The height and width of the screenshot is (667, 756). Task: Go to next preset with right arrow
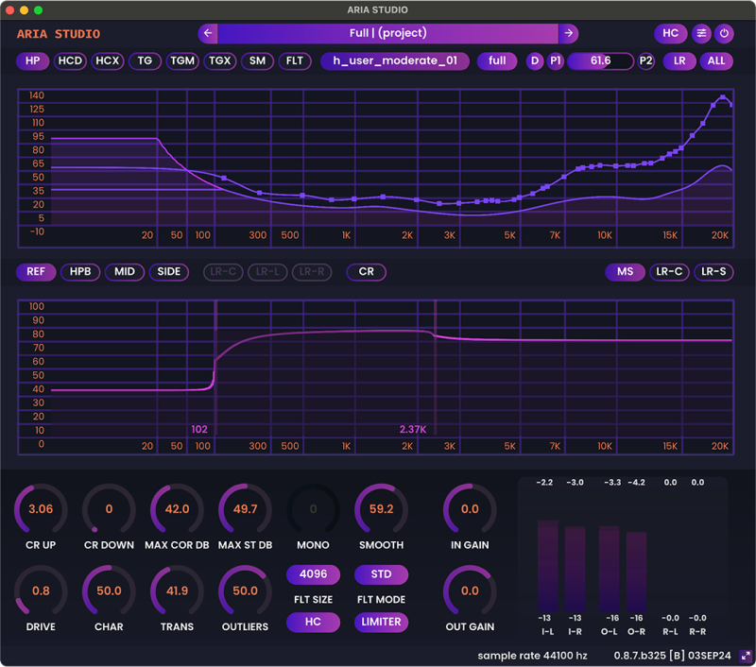tap(569, 33)
